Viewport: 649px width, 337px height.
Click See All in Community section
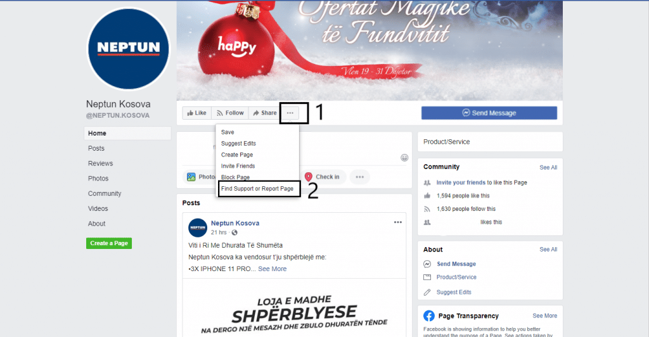point(548,167)
